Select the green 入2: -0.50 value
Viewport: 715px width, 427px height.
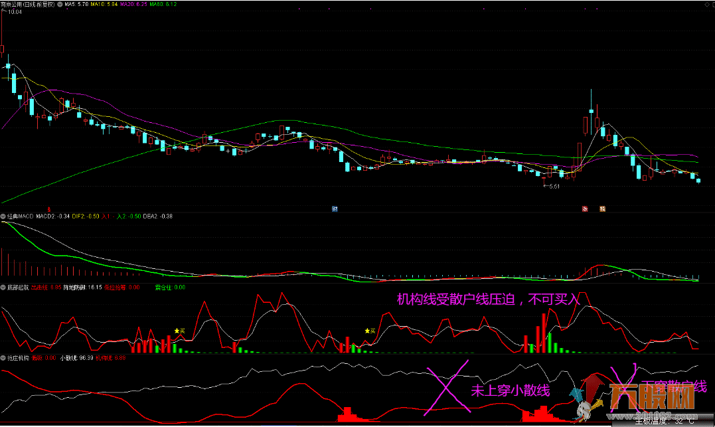click(129, 216)
